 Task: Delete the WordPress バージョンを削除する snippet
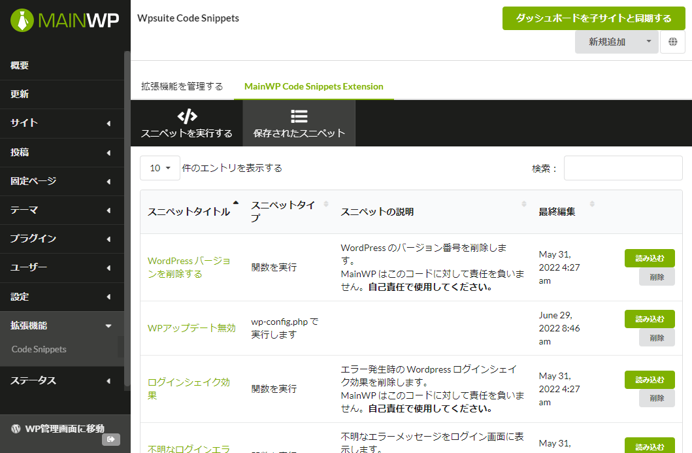point(657,277)
